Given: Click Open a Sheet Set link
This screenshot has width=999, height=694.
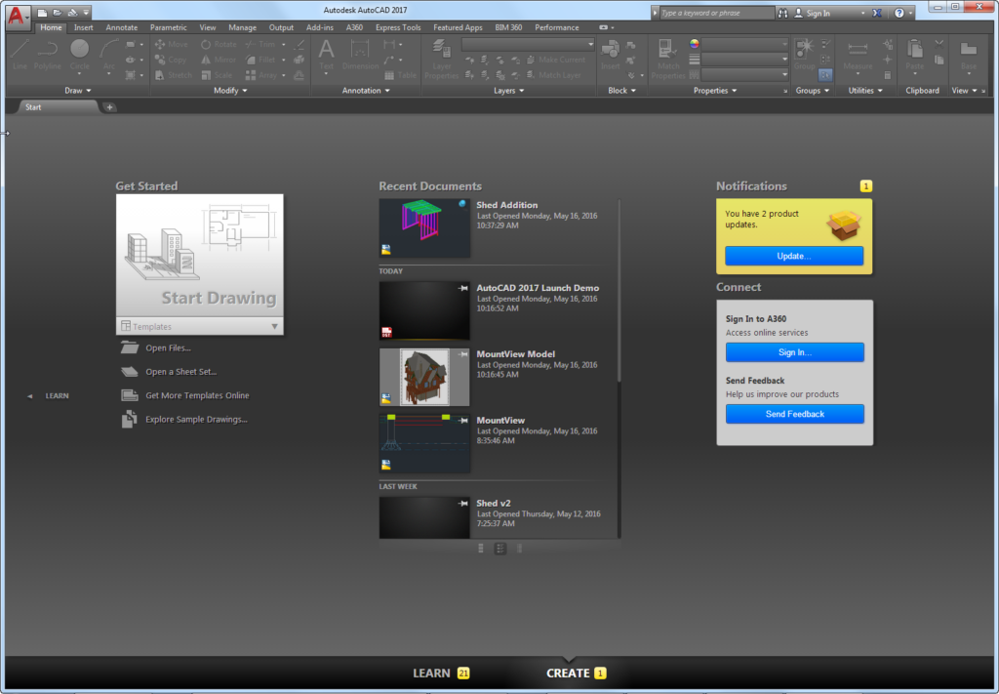Looking at the screenshot, I should (x=180, y=372).
